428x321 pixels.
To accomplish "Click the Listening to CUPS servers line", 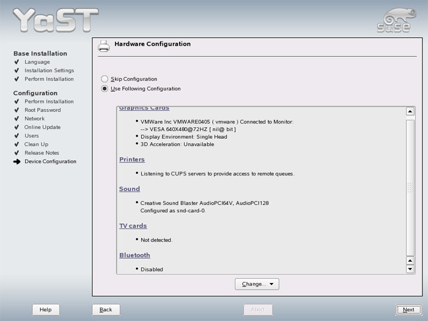I will click(218, 174).
